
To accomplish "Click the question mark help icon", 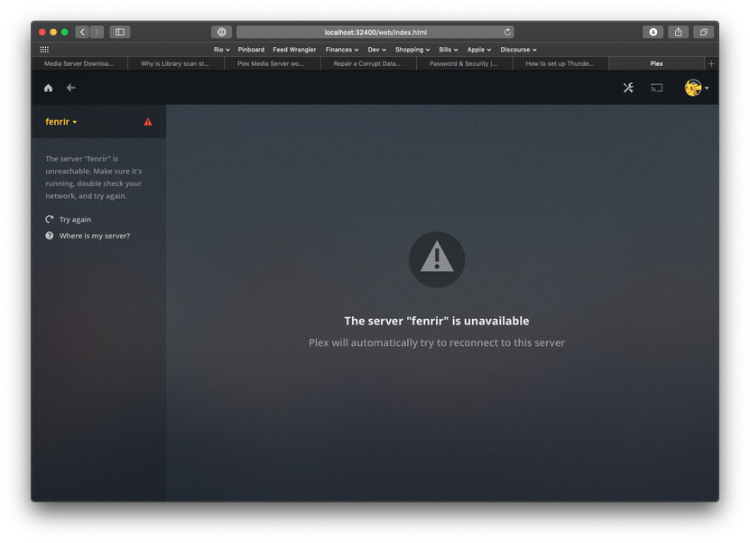I will click(50, 236).
